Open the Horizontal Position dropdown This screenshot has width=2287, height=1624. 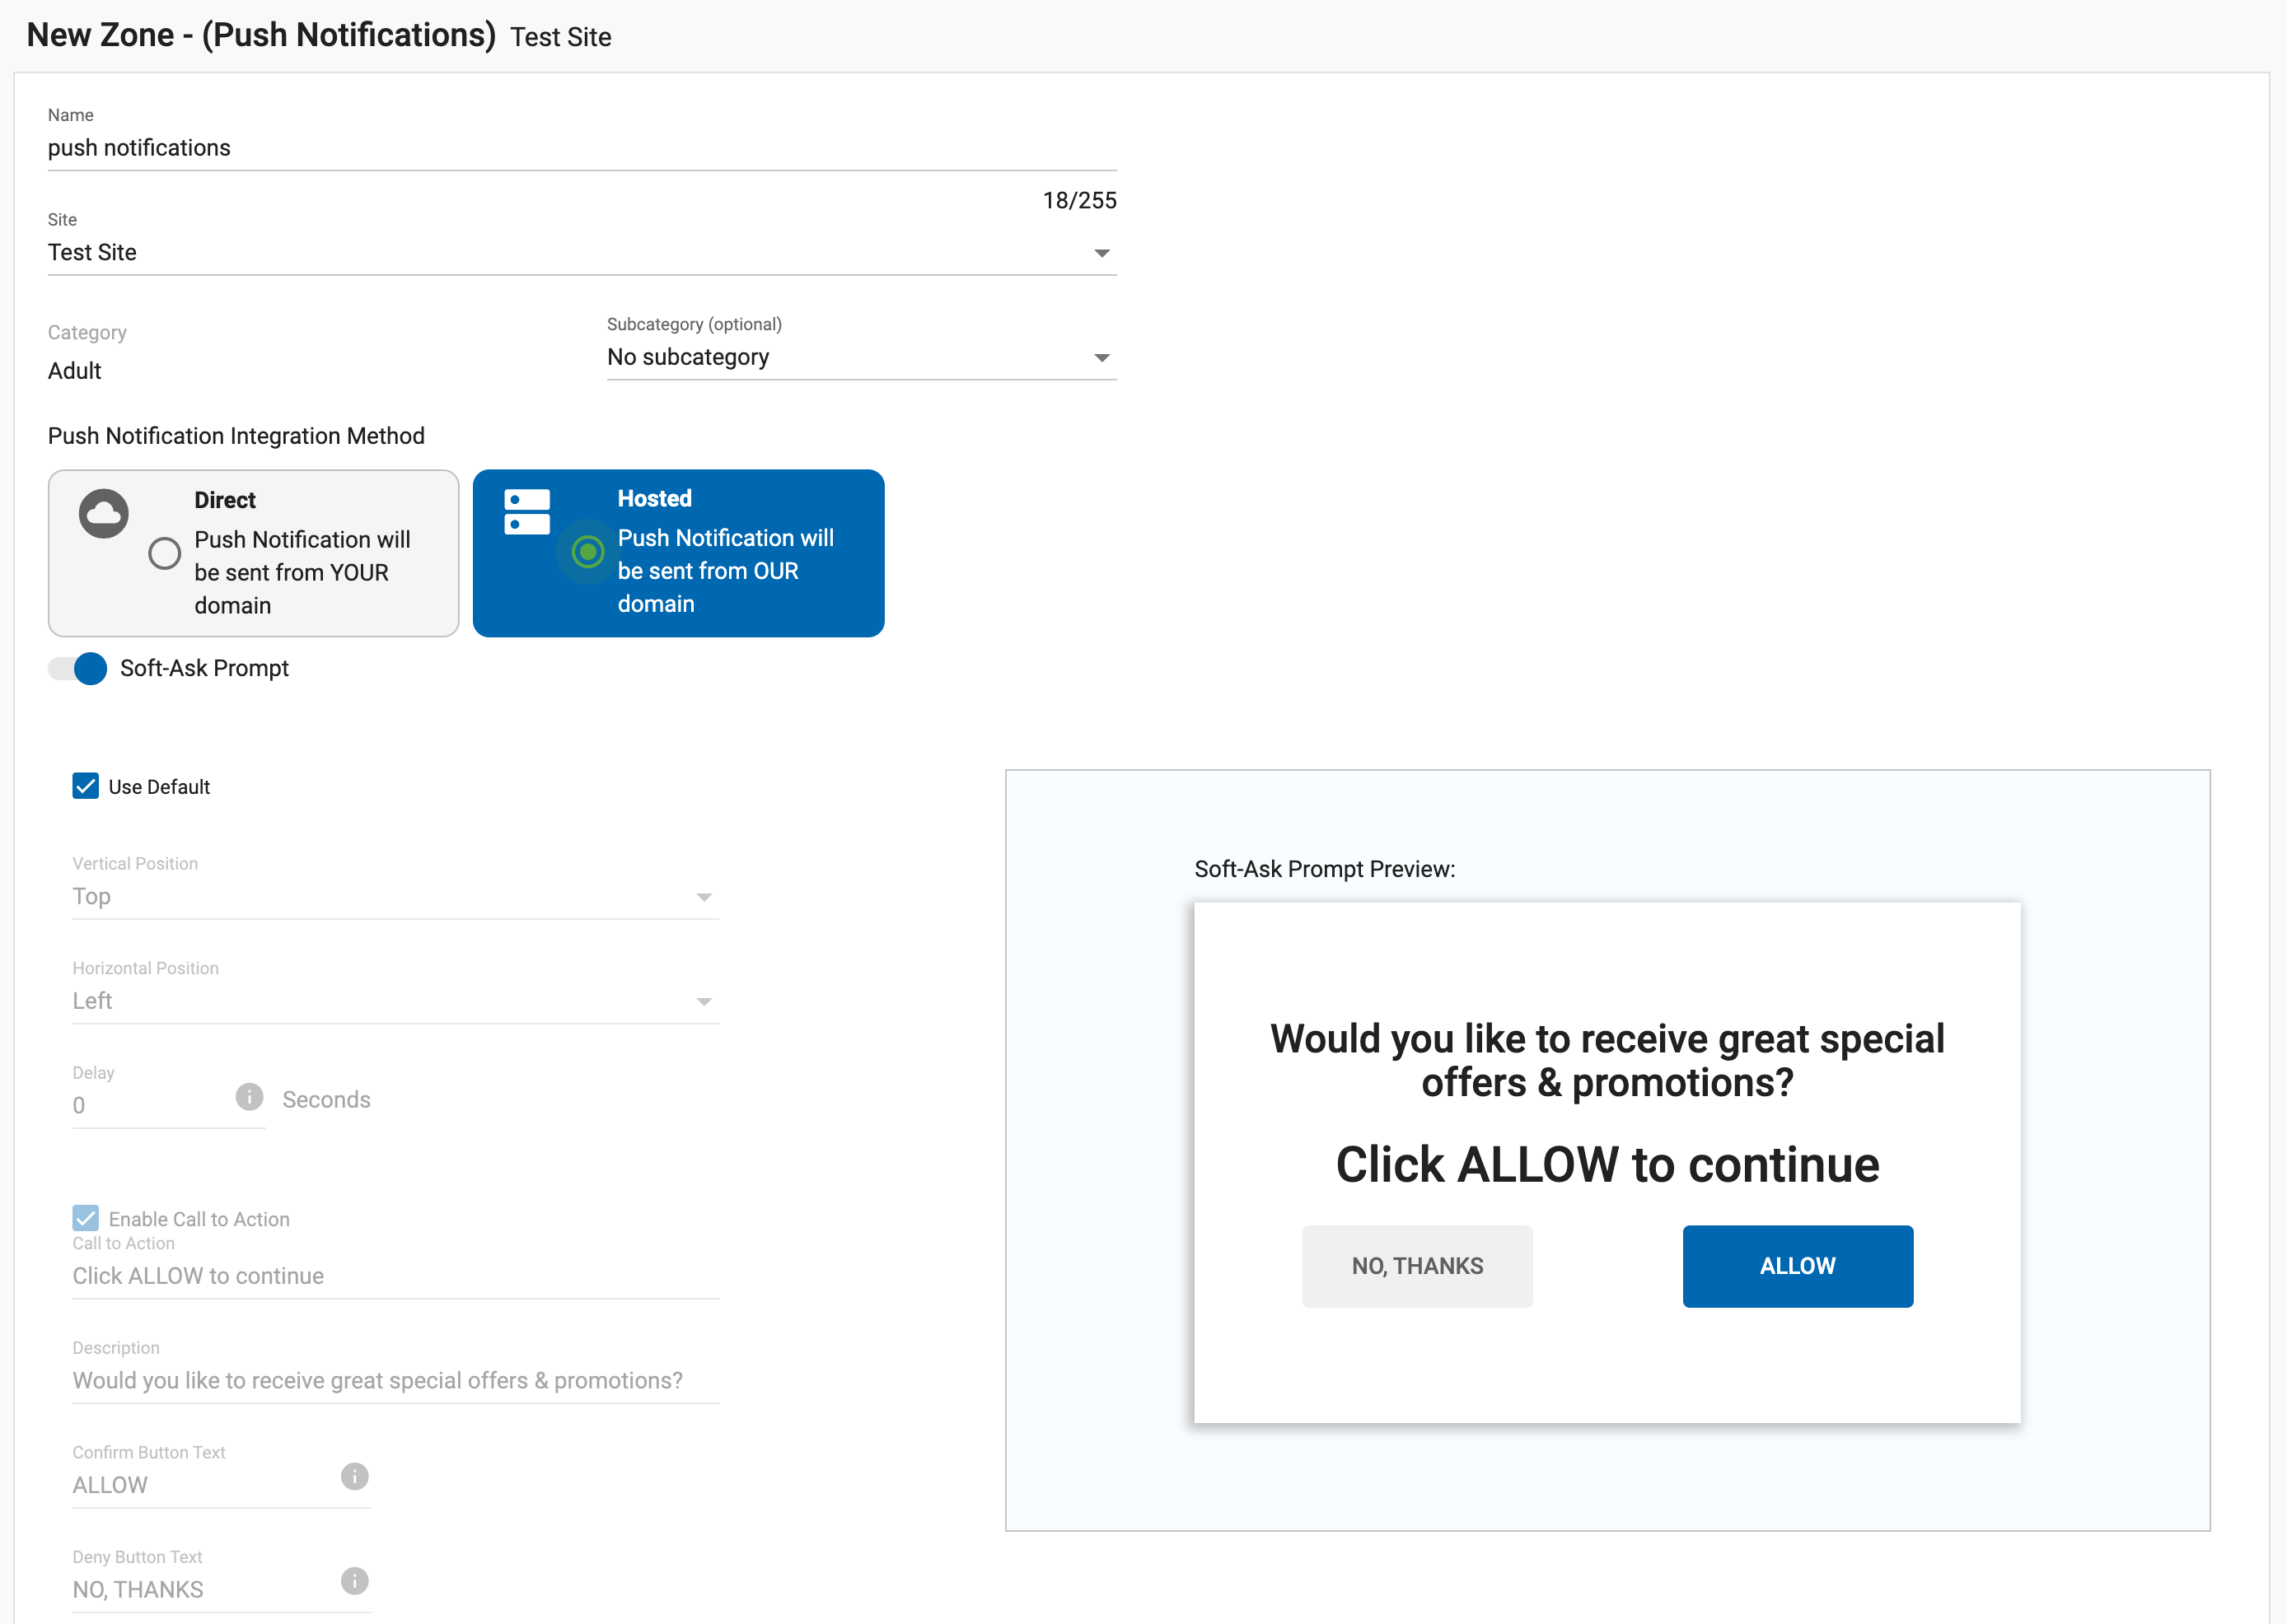coord(394,1001)
